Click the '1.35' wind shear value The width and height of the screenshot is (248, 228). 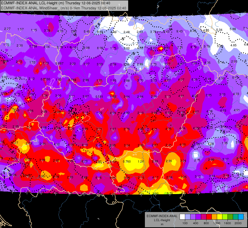click(225, 143)
